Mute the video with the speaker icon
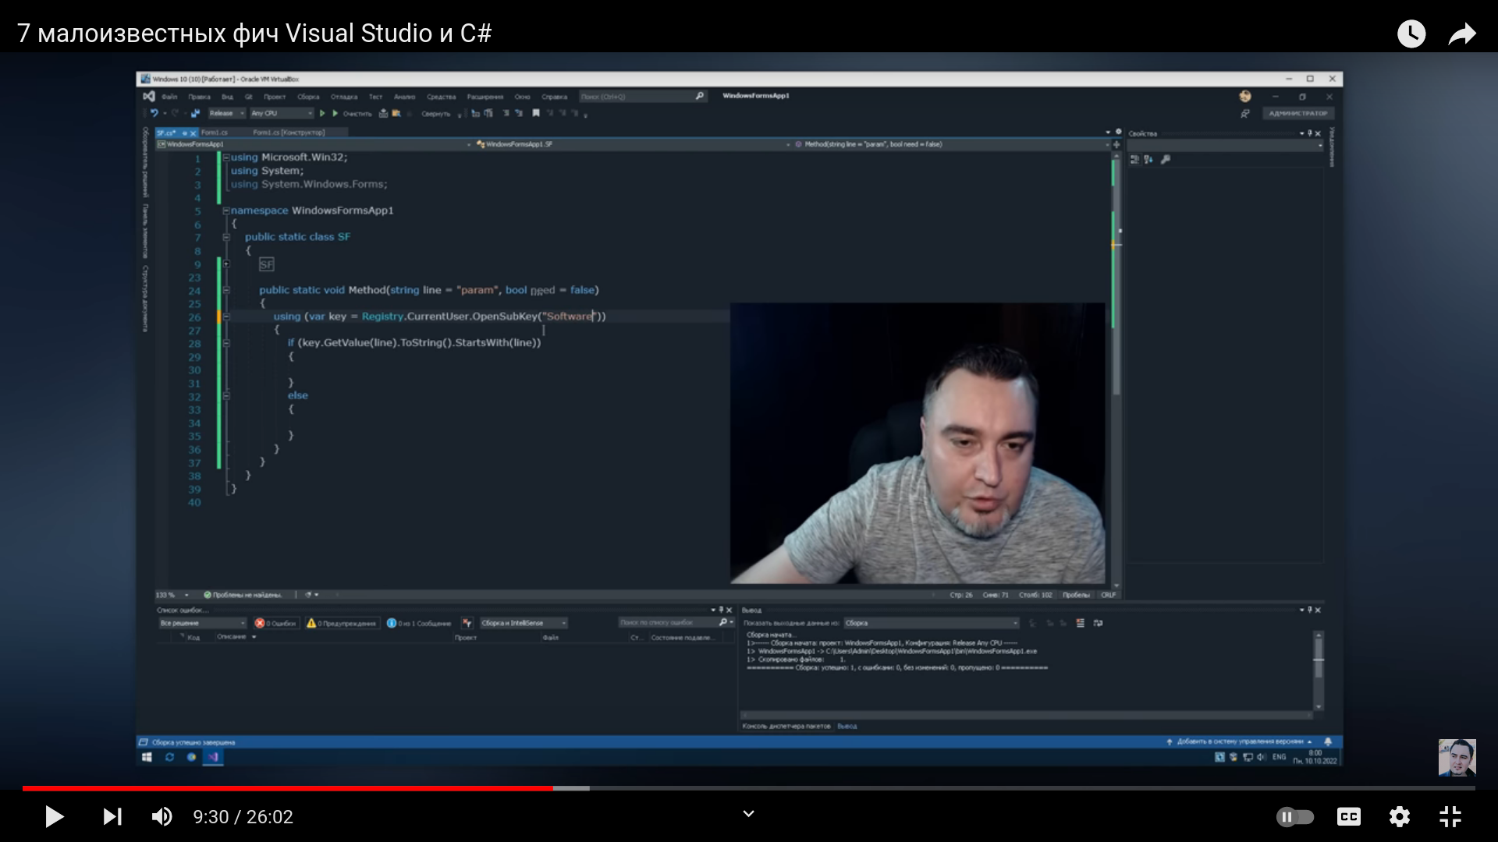The width and height of the screenshot is (1498, 842). 162,816
